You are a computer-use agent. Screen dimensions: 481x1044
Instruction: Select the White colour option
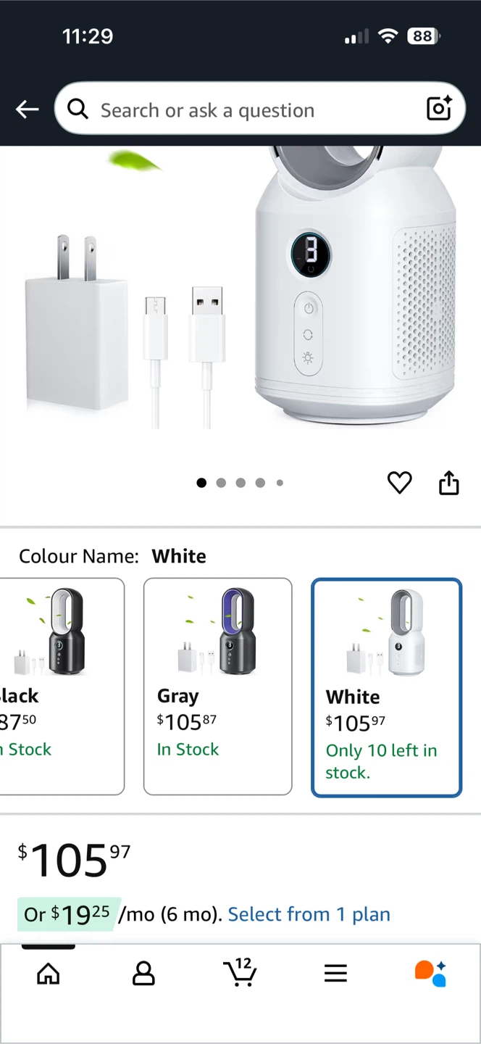tap(386, 687)
